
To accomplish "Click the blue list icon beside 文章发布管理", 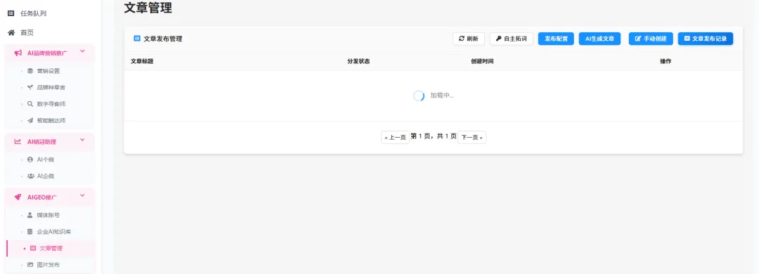I will coord(137,39).
